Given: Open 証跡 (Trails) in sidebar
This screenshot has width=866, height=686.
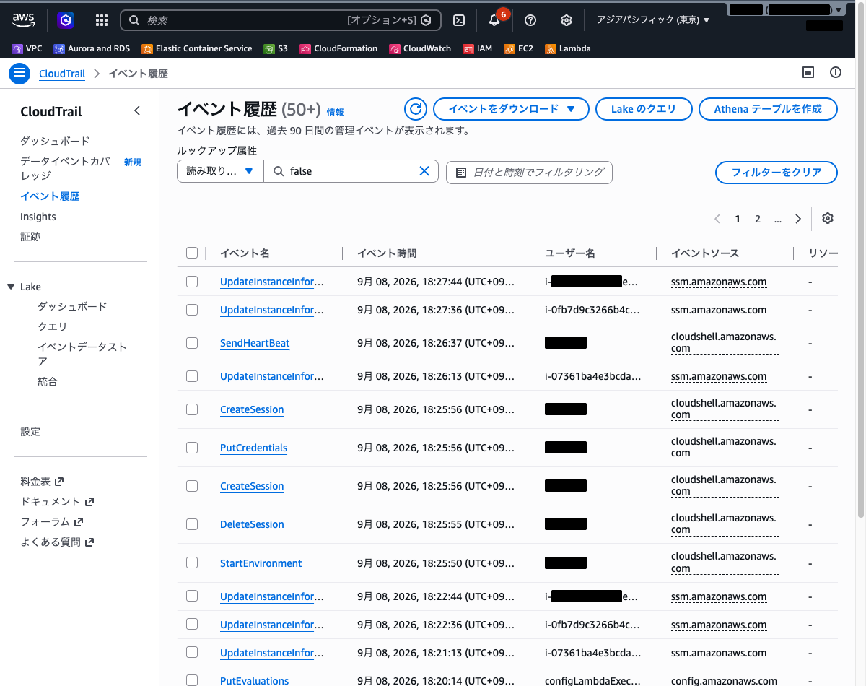Looking at the screenshot, I should 30,236.
